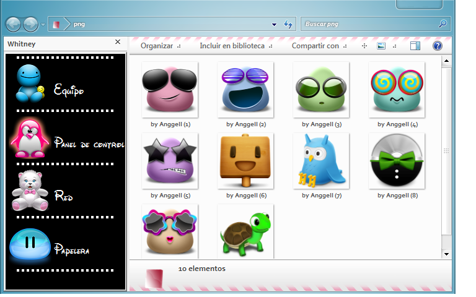Open view options dropdown beside picture icon
The width and height of the screenshot is (476, 297).
click(x=394, y=46)
